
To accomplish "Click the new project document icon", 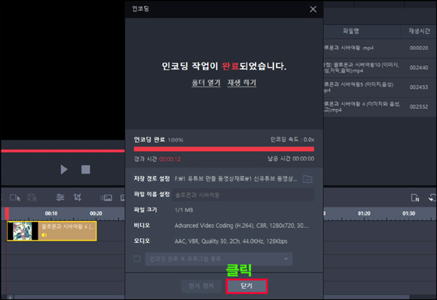I will [415, 198].
